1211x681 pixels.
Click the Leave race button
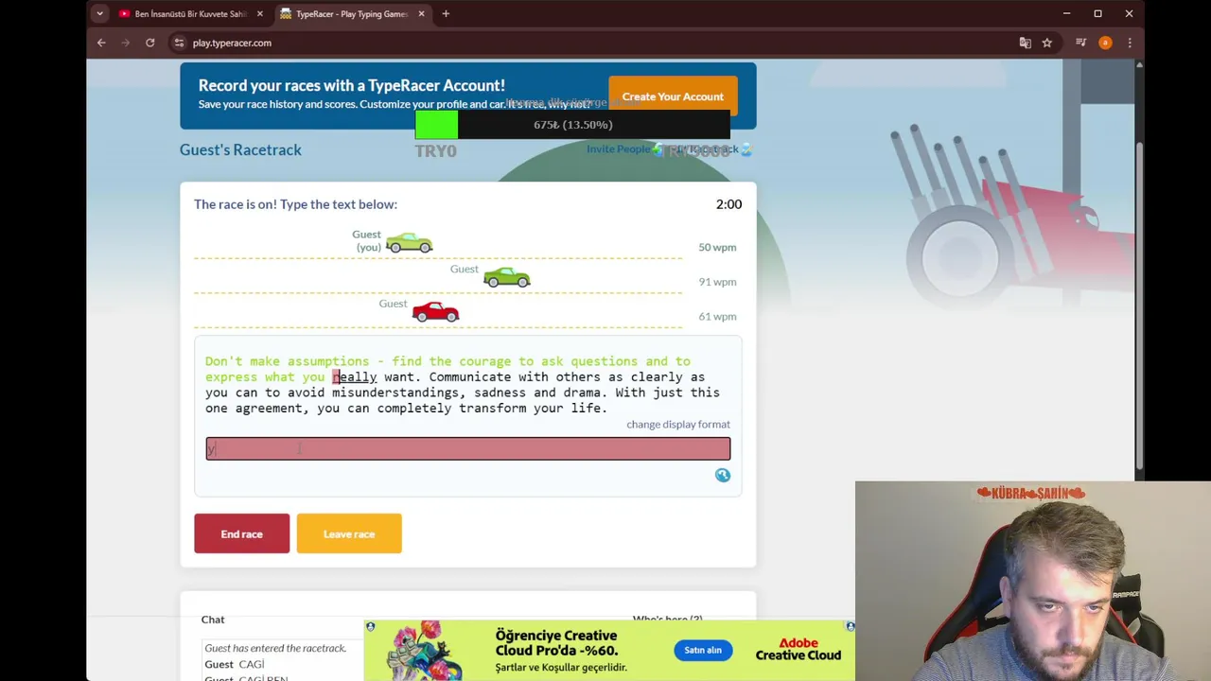349,533
